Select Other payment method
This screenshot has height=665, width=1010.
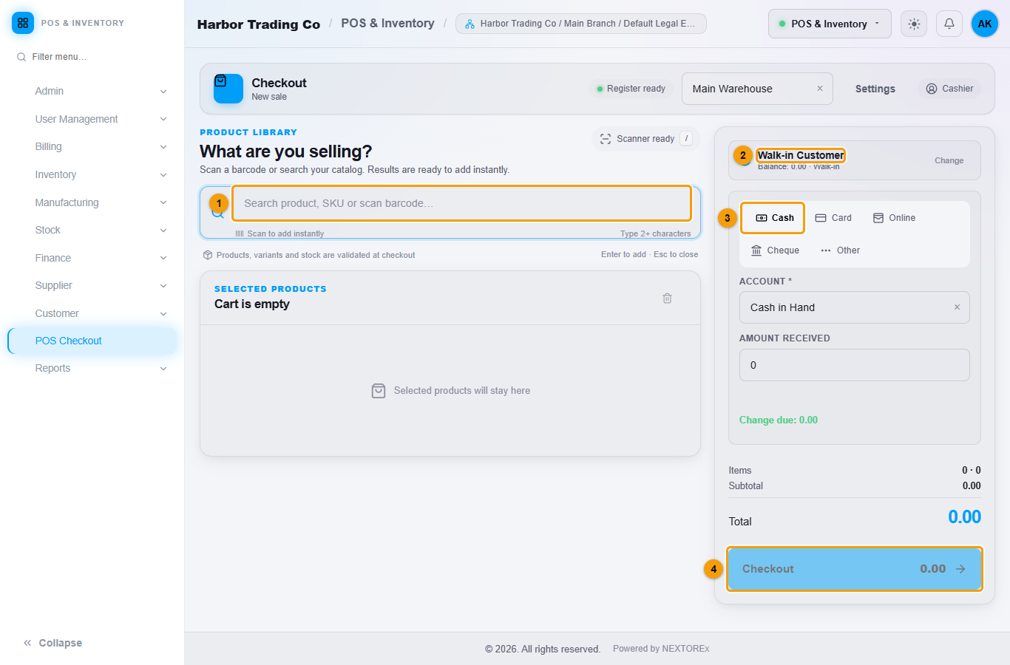841,250
